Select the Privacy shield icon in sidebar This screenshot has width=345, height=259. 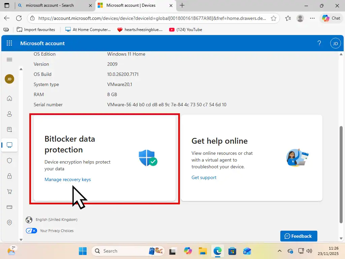pos(9,161)
